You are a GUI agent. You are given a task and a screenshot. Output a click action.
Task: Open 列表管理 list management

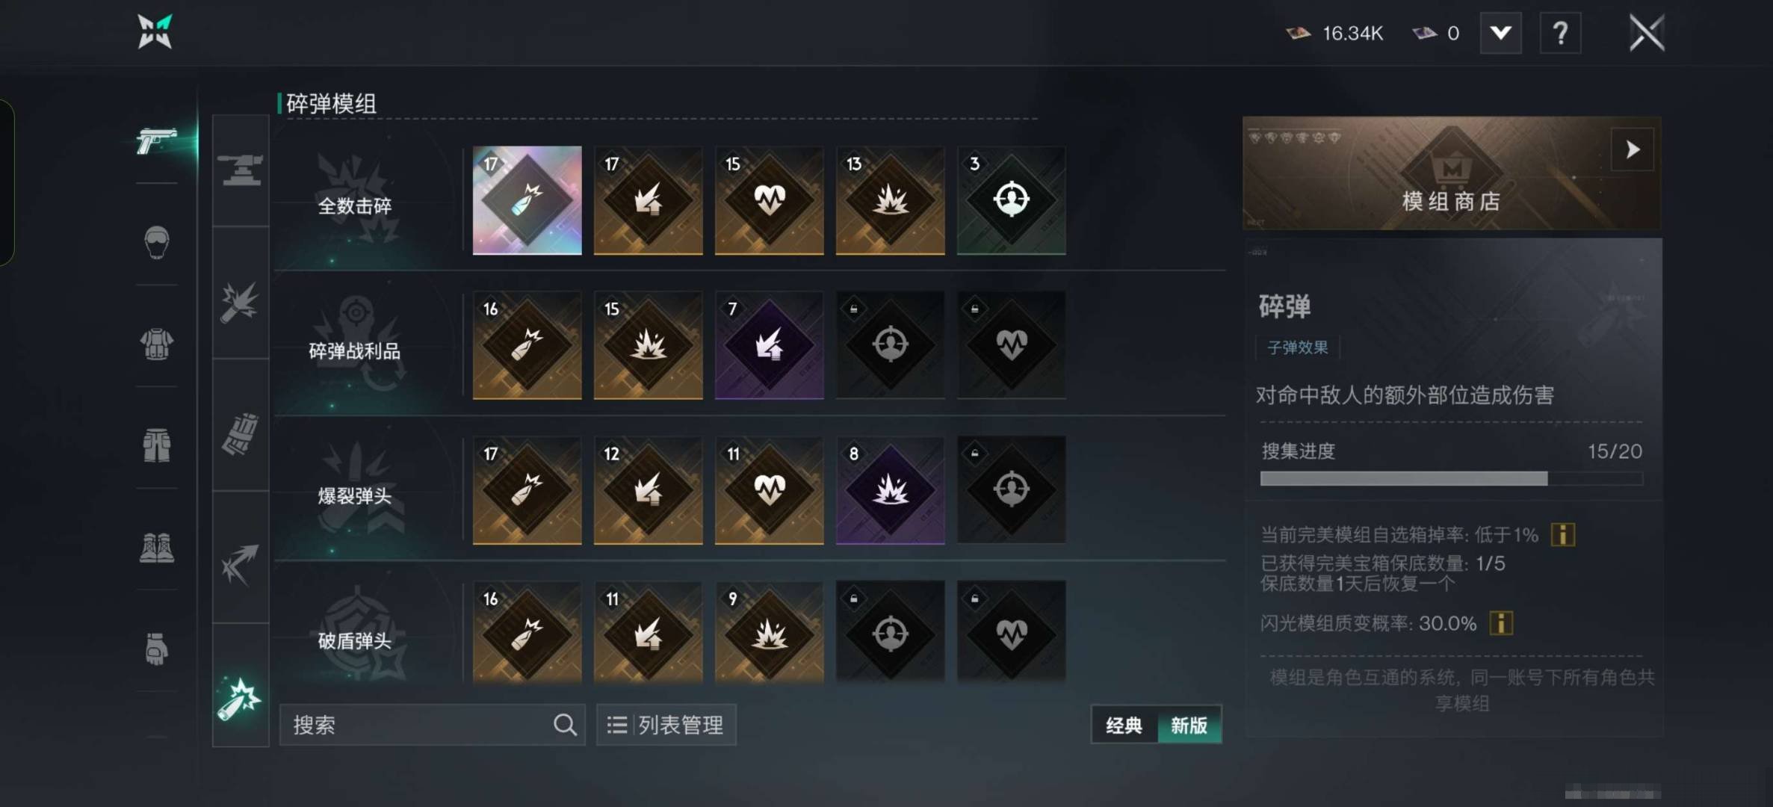point(666,725)
